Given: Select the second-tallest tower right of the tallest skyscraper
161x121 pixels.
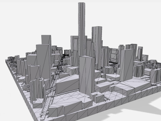Looking at the screenshot, I should 97,48.
